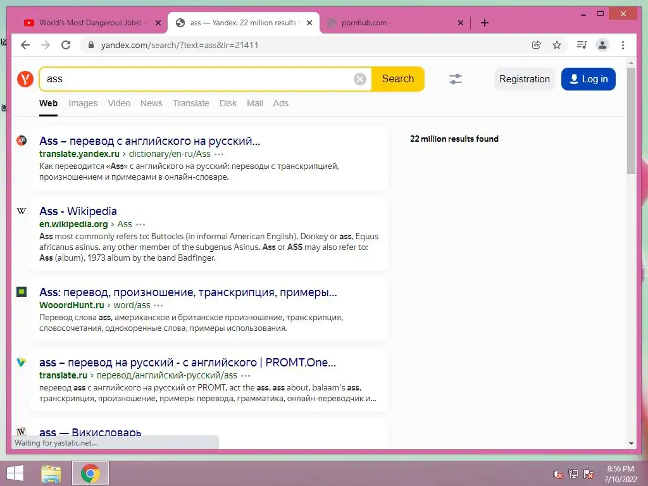648x486 pixels.
Task: Click Chrome icon in taskbar
Action: [90, 473]
